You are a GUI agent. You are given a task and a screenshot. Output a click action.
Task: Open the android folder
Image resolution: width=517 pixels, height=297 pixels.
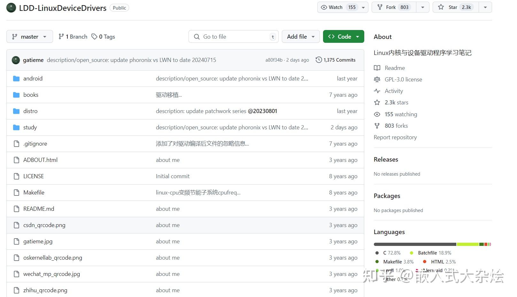point(33,78)
